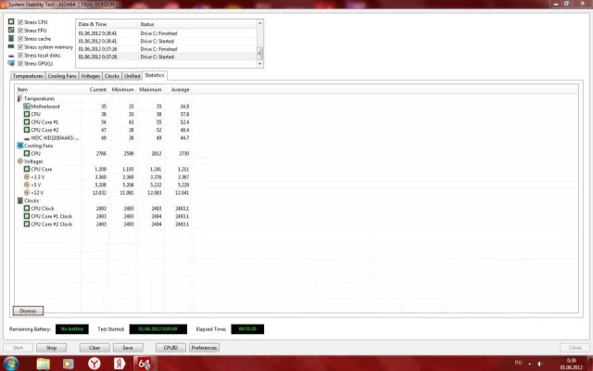Screen dimensions: 593x371
Task: Click the monitor icon beside Stress GPU(s)
Action: coord(11,63)
